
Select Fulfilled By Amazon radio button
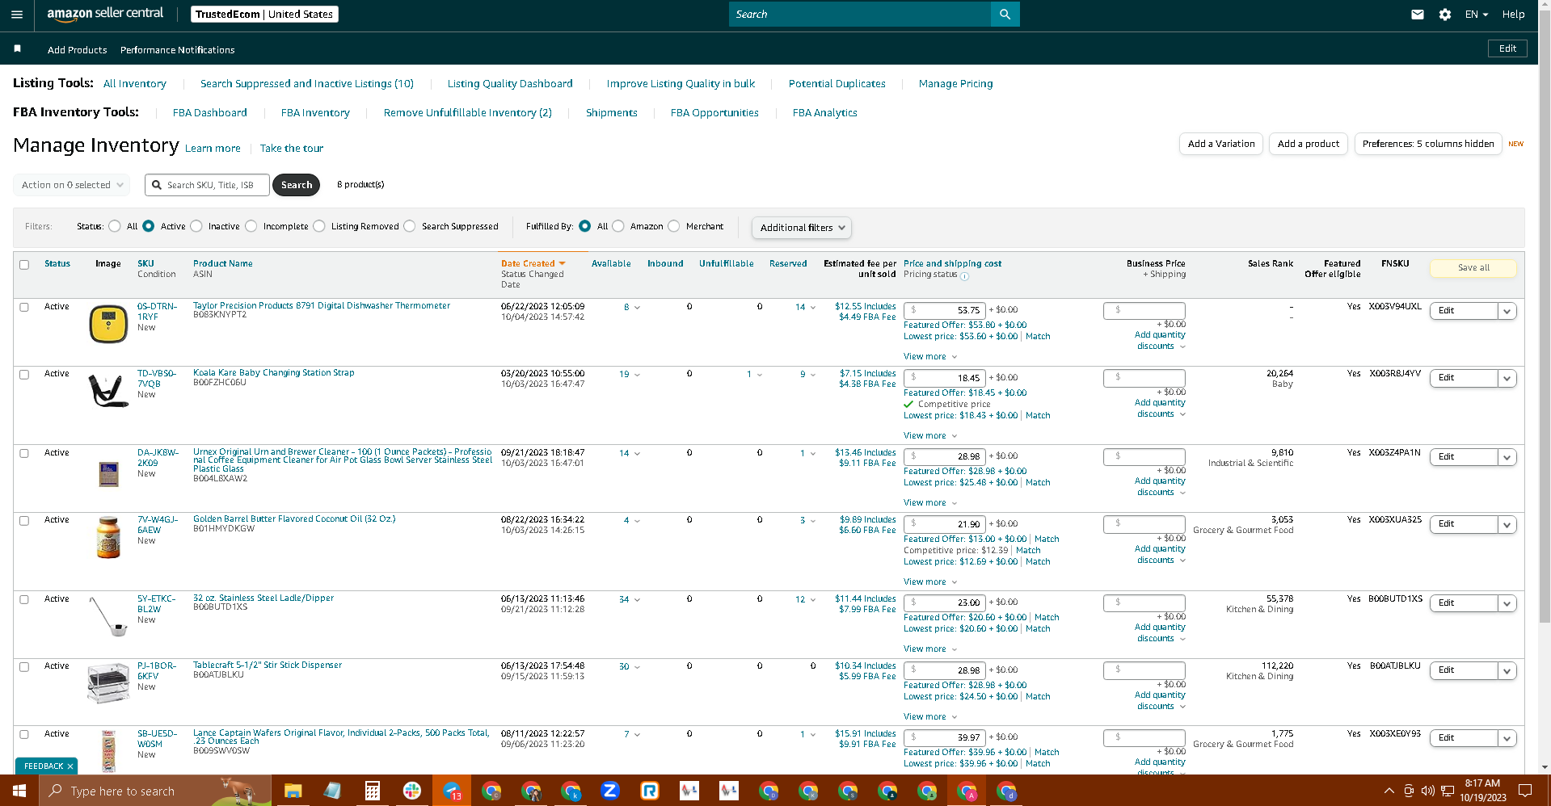click(x=618, y=226)
